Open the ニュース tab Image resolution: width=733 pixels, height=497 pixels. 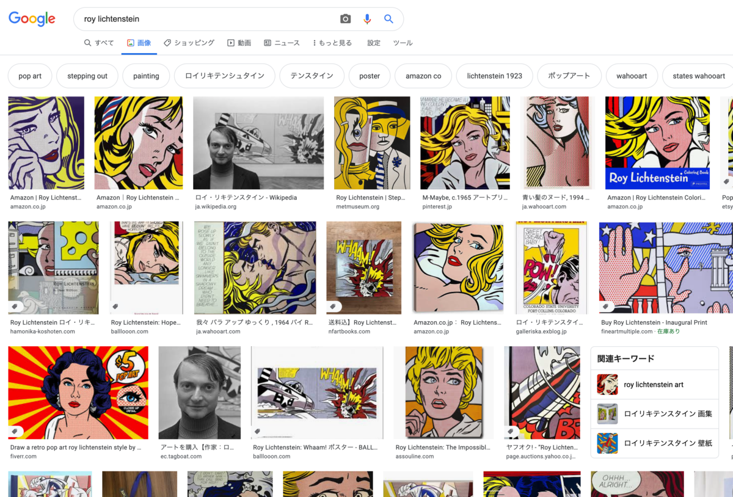(282, 43)
